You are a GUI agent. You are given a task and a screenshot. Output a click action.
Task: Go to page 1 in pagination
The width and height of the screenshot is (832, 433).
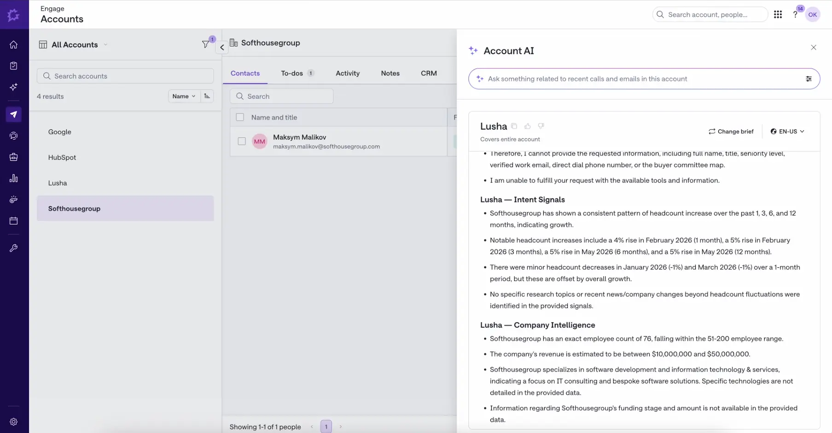(326, 427)
